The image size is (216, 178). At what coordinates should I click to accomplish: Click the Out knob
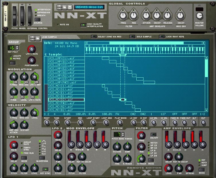[203, 123]
